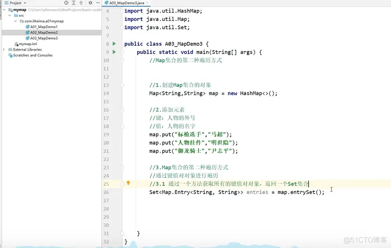Toggle fold marker on line 10 comment
Viewport: 391px width, 248px height.
click(122, 61)
